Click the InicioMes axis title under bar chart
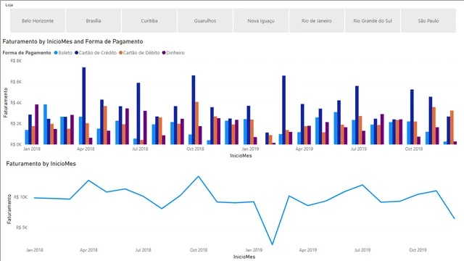Image resolution: width=464 pixels, height=261 pixels. [241, 156]
